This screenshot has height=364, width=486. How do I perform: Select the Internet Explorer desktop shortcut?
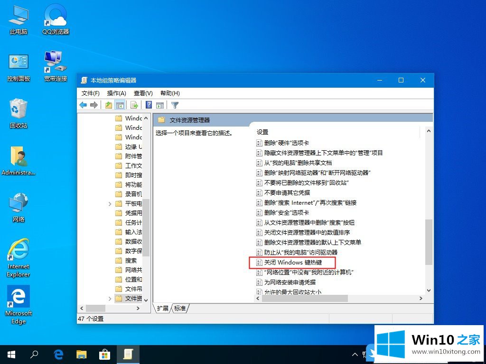point(19,258)
